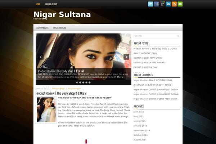The image size is (216, 144).
Task: Switch to the third slider dot
Action: click(83, 82)
